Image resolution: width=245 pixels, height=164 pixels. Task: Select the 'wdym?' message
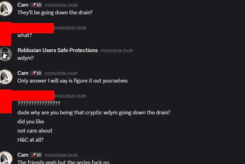point(26,58)
